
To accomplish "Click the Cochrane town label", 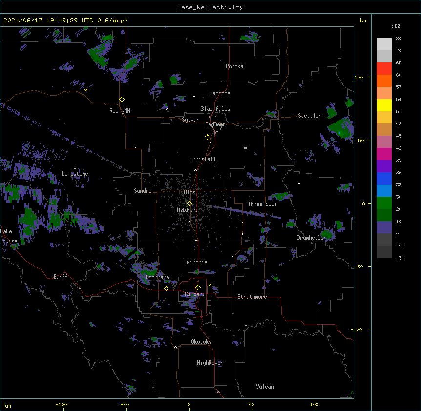I will click(x=157, y=277).
